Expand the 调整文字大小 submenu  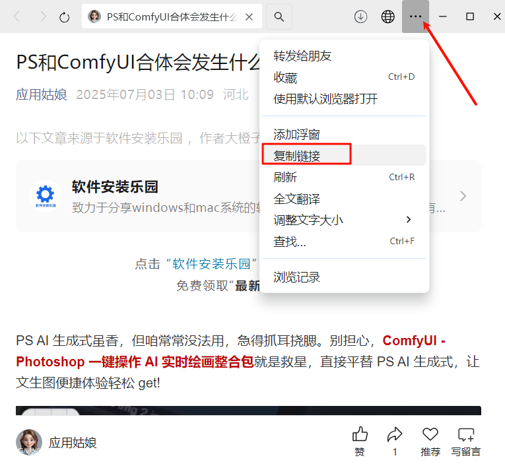click(x=343, y=220)
